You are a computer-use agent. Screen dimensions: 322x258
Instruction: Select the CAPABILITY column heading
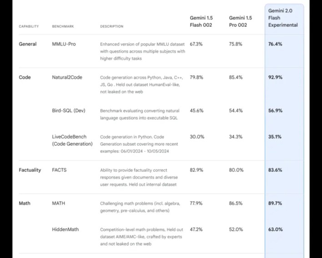click(29, 26)
